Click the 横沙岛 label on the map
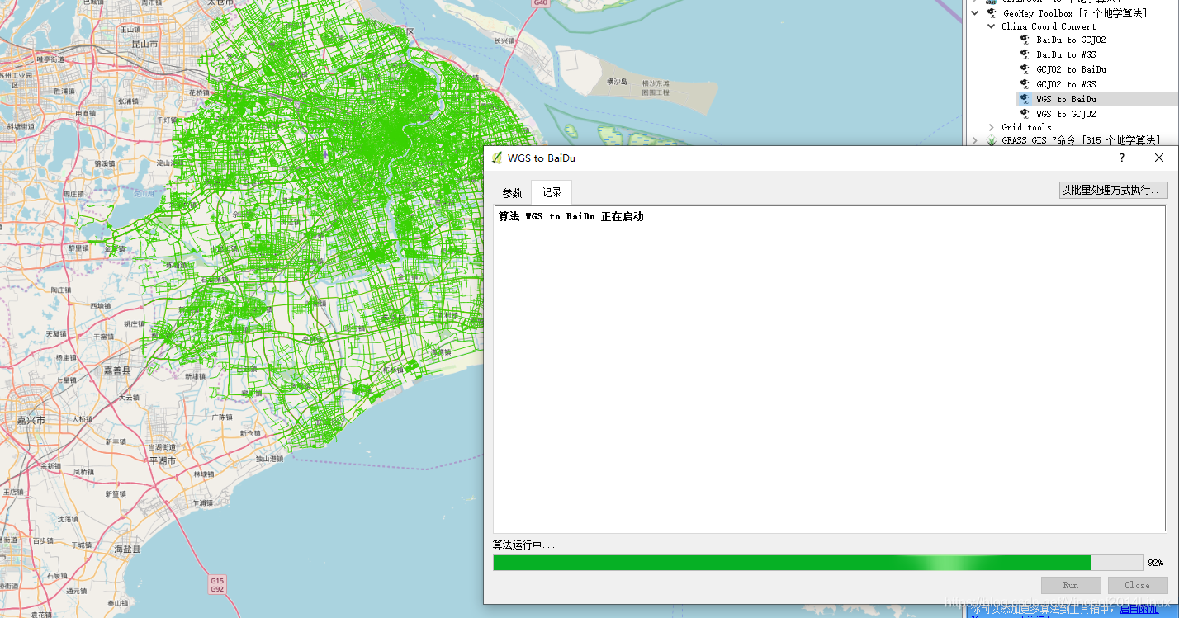The width and height of the screenshot is (1179, 618). pos(617,82)
